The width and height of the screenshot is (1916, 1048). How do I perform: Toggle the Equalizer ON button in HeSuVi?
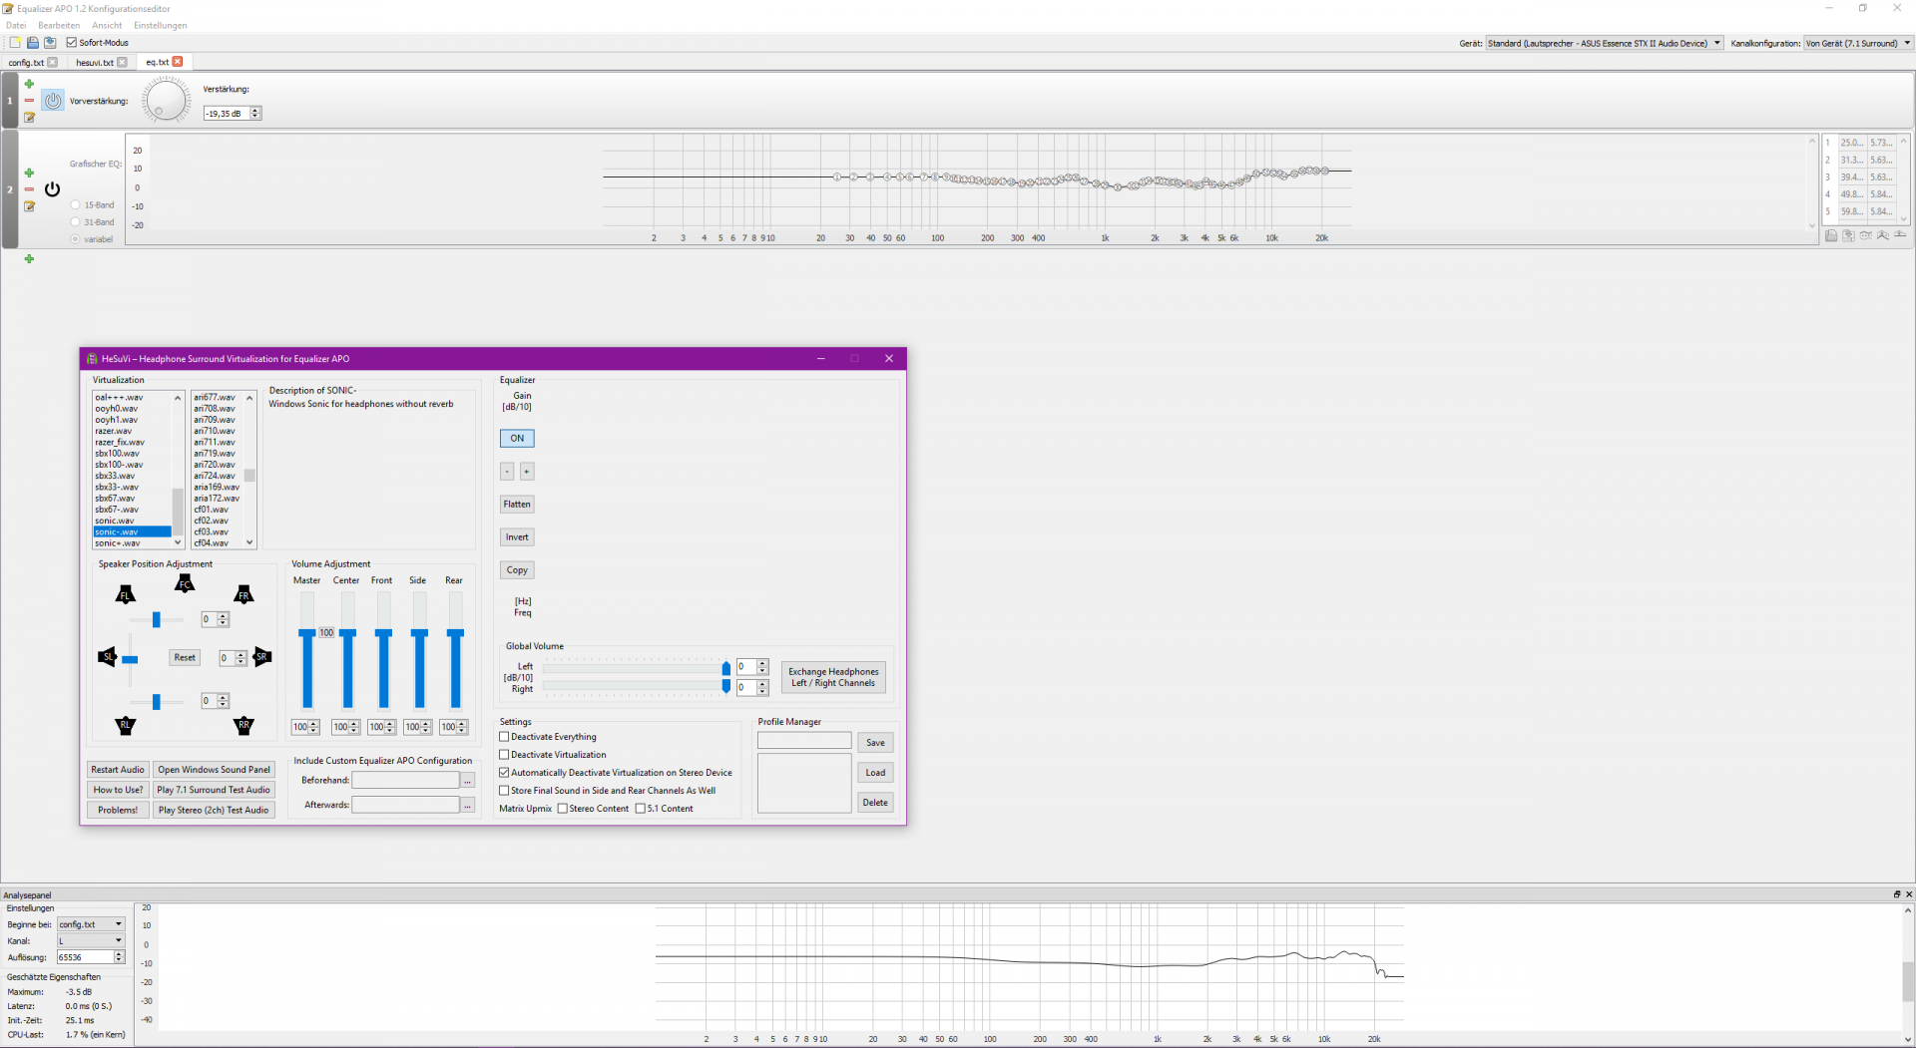[x=517, y=438]
